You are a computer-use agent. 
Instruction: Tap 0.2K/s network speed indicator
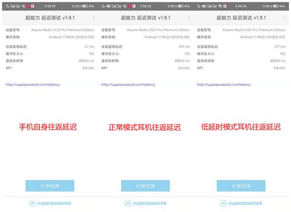pyautogui.click(x=77, y=6)
